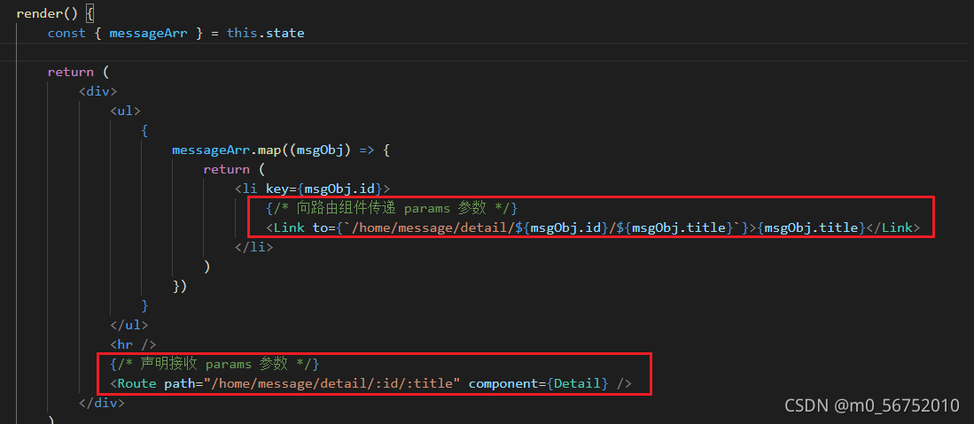Image resolution: width=974 pixels, height=424 pixels.
Task: Click the '<Route' tag name
Action: click(133, 383)
